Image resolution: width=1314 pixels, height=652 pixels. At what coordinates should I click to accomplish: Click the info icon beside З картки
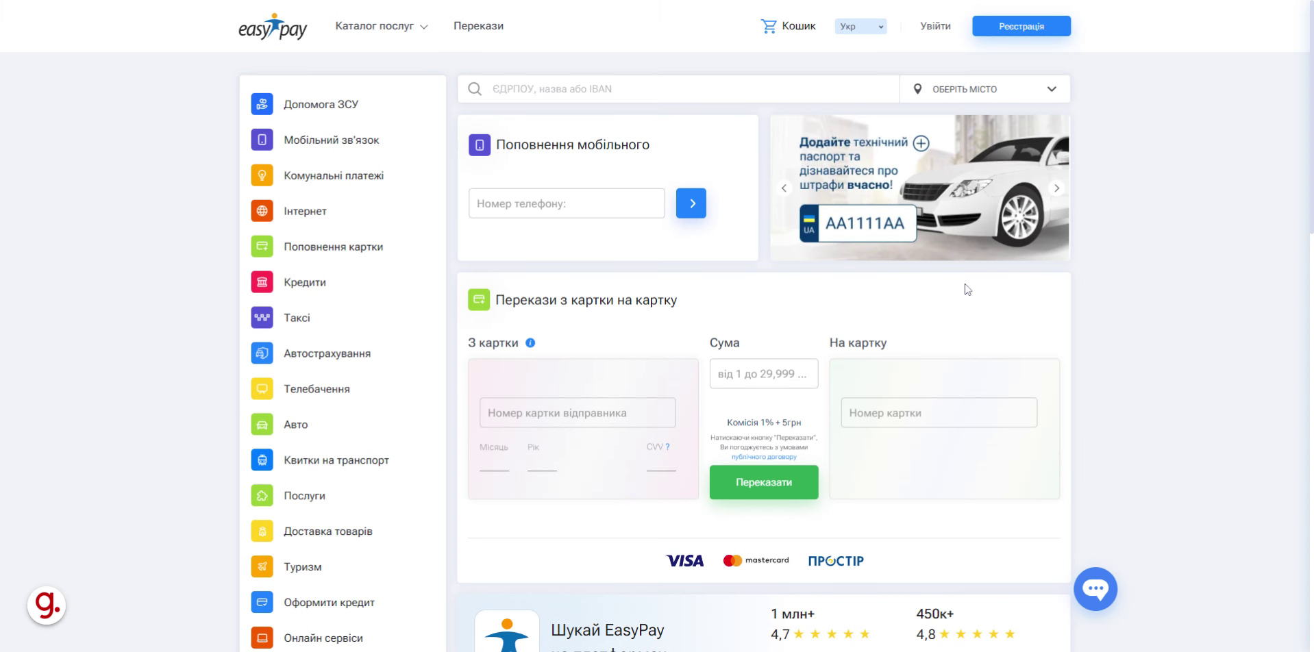[x=530, y=343]
